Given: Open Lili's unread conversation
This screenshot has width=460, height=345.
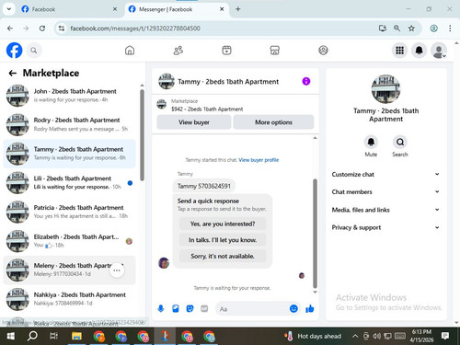Looking at the screenshot, I should [69, 182].
